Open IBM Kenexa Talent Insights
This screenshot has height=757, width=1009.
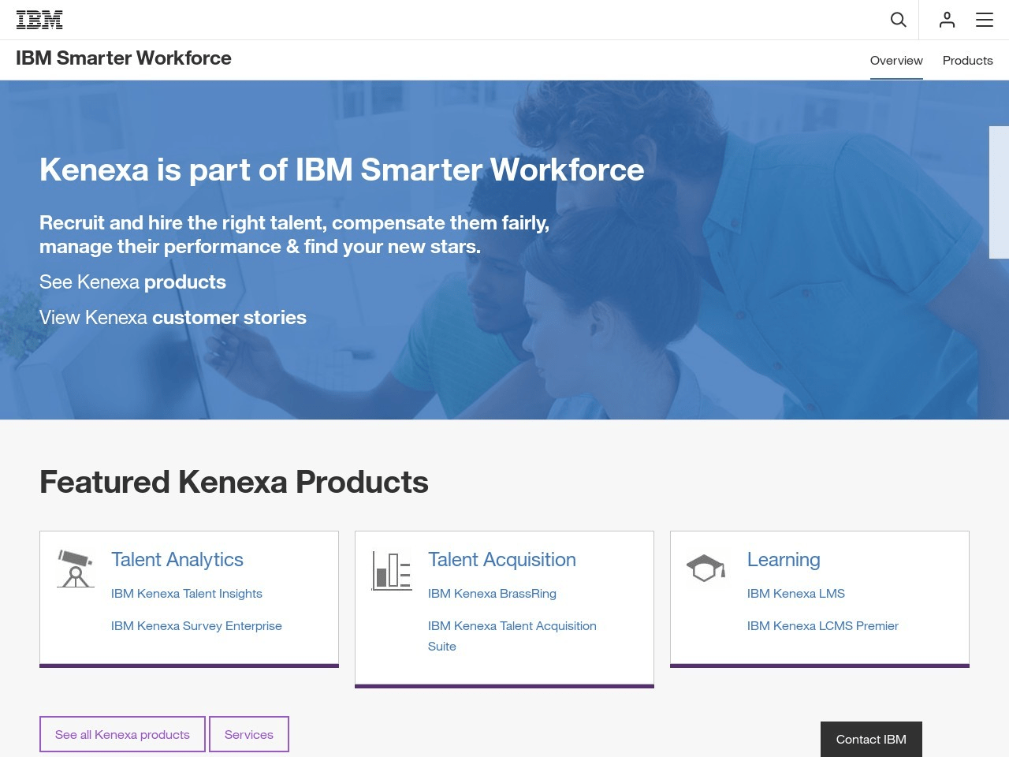pyautogui.click(x=187, y=594)
